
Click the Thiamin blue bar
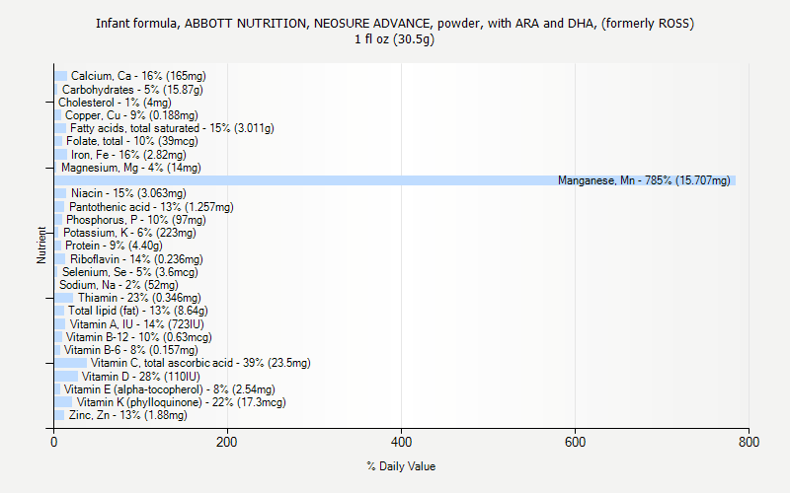pyautogui.click(x=64, y=298)
